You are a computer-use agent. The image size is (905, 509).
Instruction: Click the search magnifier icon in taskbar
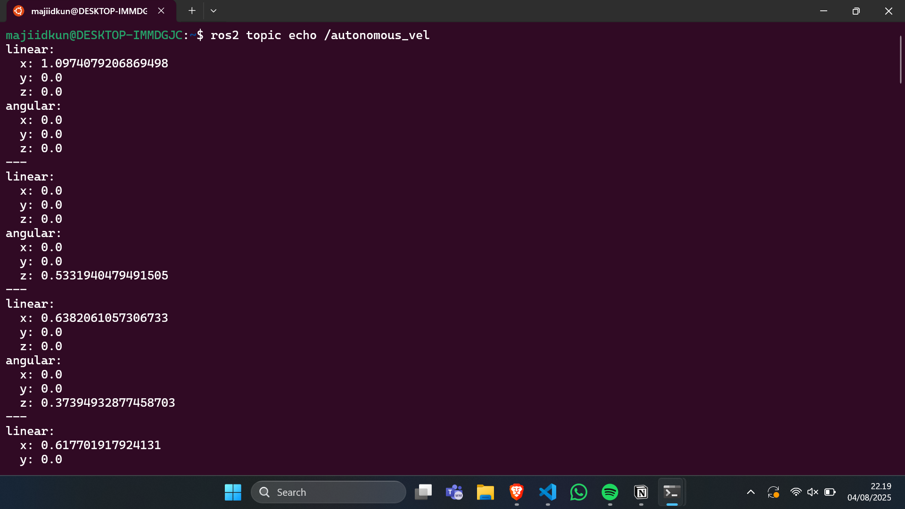(x=264, y=493)
